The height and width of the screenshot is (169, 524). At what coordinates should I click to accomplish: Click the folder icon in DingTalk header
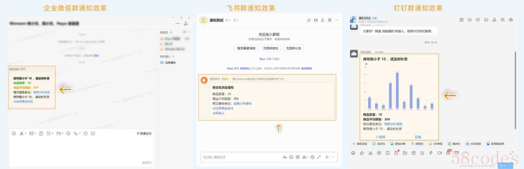pos(486,20)
